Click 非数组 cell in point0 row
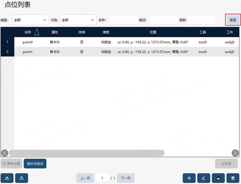 click(x=106, y=42)
